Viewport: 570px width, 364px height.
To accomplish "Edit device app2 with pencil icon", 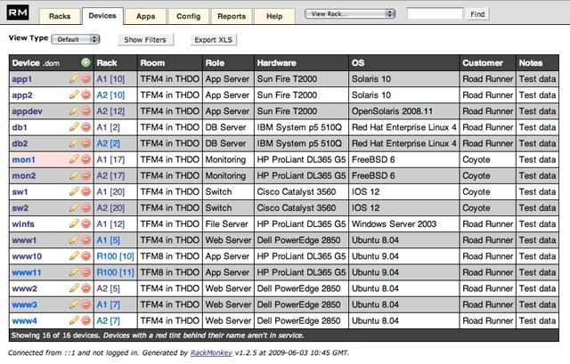I will pos(74,95).
